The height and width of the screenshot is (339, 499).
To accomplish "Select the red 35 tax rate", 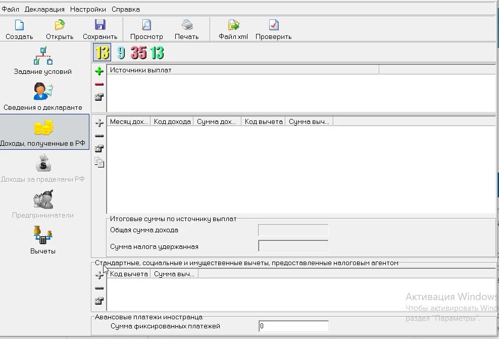I will pos(138,52).
